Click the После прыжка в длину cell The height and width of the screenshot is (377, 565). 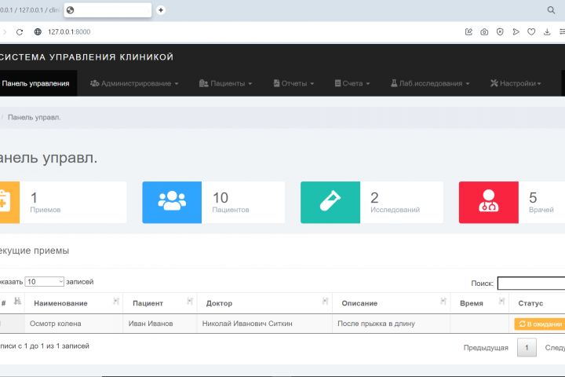click(x=392, y=324)
